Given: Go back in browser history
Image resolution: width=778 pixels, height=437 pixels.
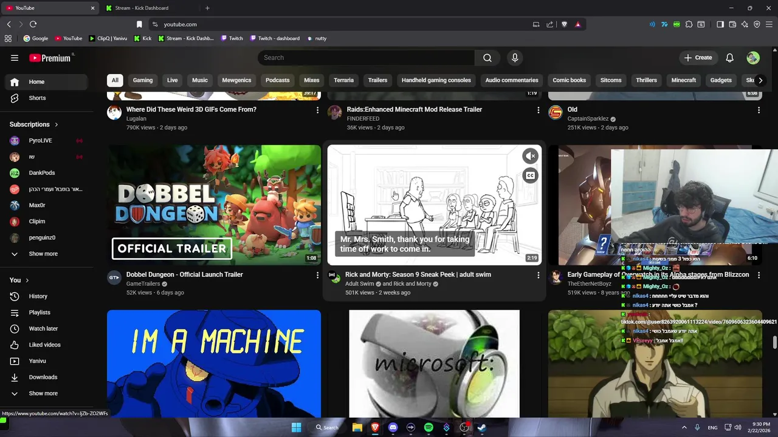Looking at the screenshot, I should click(x=9, y=24).
